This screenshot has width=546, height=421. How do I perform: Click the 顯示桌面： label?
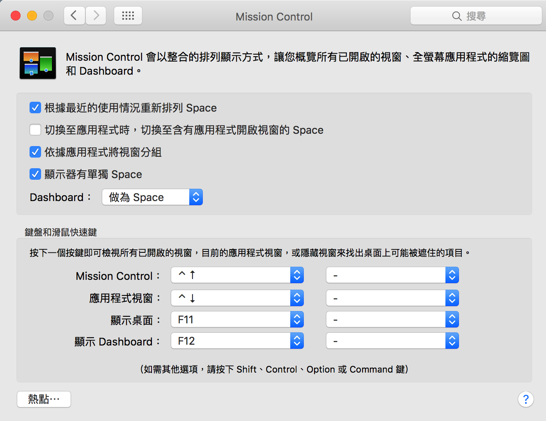(x=136, y=320)
